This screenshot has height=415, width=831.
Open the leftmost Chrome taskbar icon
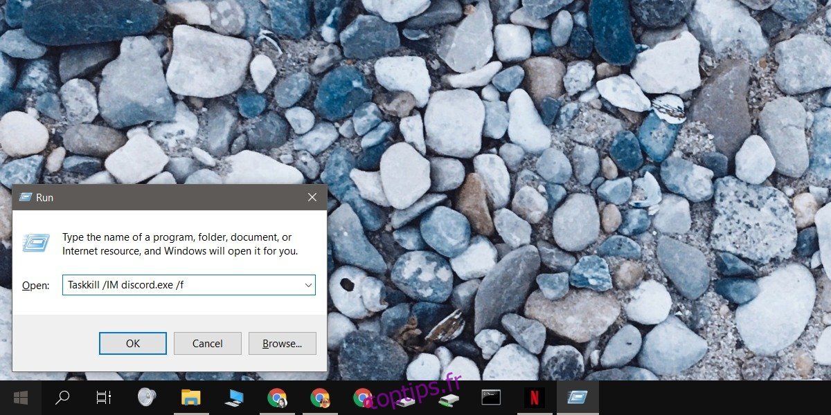[x=277, y=398]
